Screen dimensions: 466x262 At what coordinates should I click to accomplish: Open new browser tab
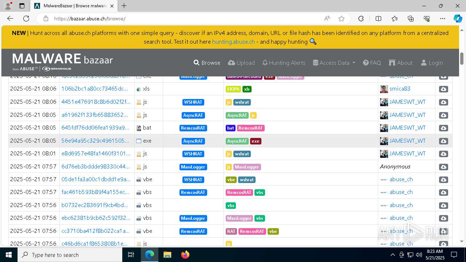pyautogui.click(x=124, y=6)
